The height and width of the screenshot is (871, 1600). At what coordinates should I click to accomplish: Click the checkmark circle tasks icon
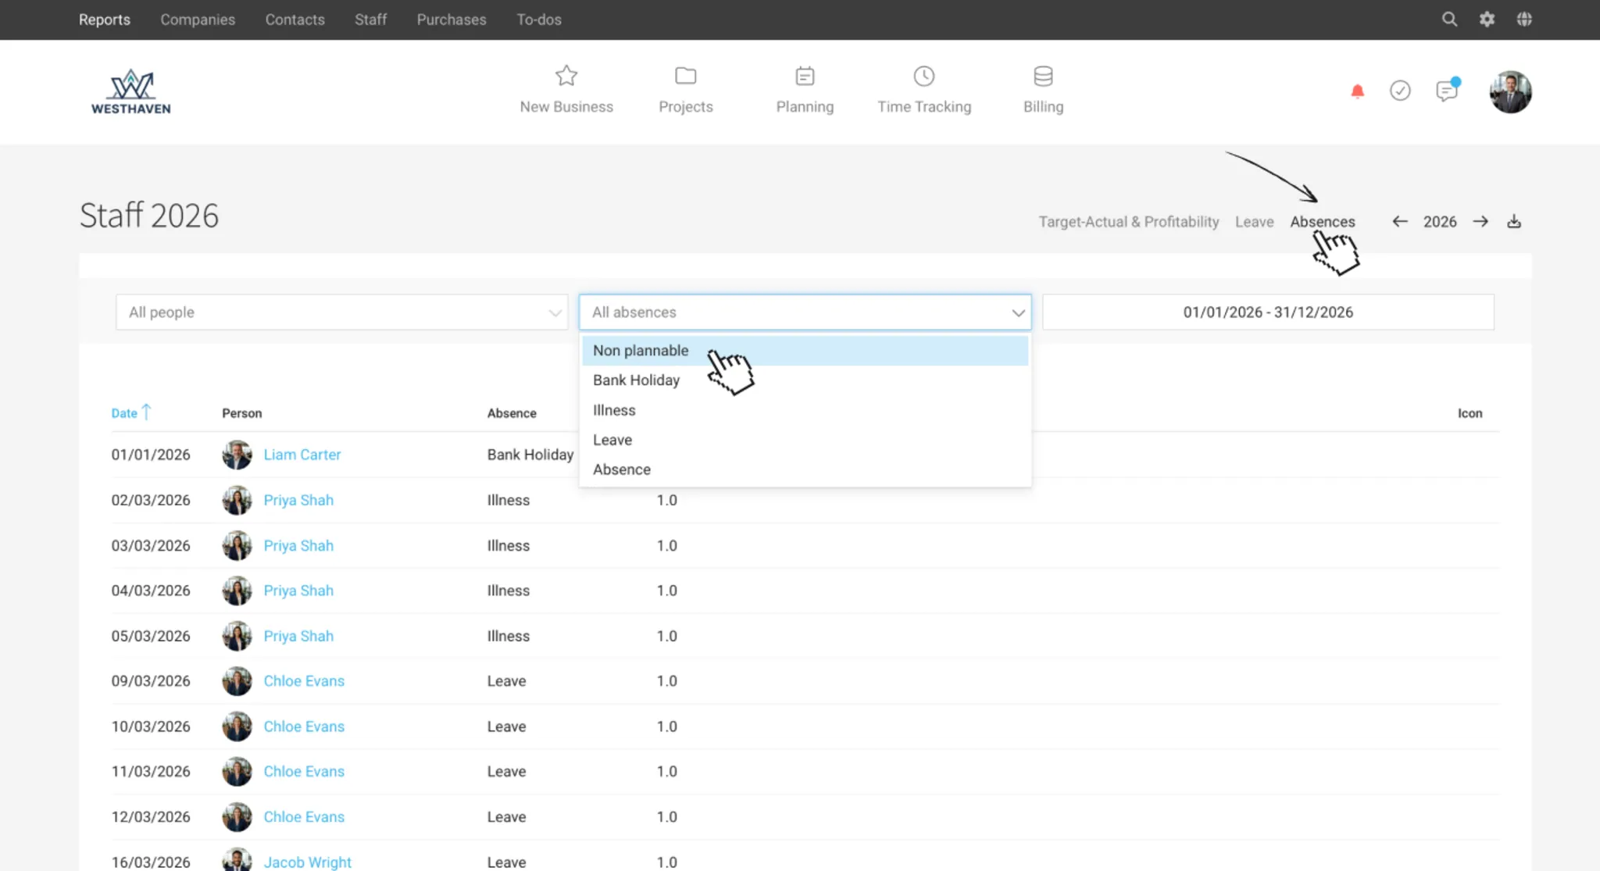[x=1400, y=91]
